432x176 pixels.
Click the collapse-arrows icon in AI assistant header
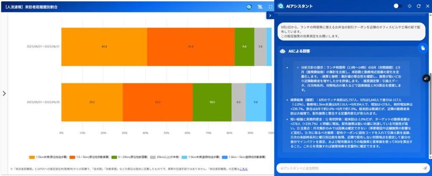[x=409, y=6]
